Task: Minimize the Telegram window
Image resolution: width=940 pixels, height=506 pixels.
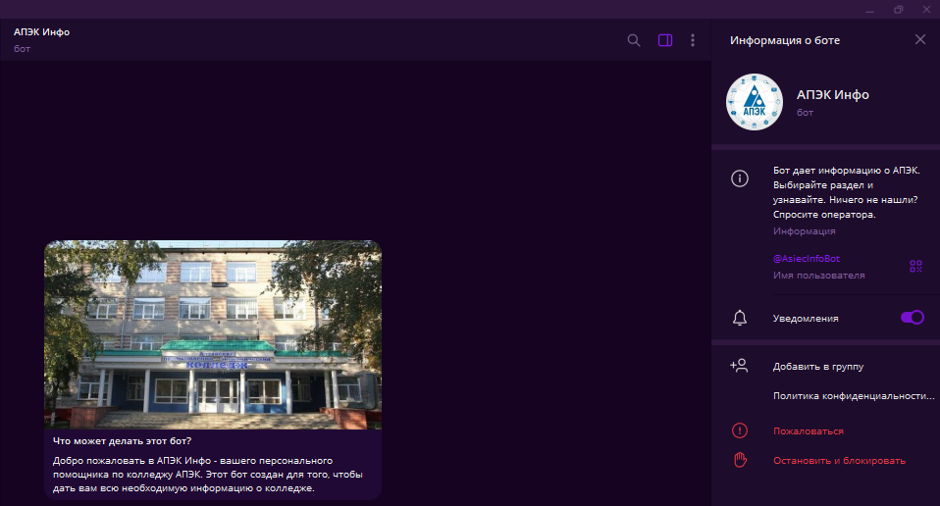Action: point(870,10)
